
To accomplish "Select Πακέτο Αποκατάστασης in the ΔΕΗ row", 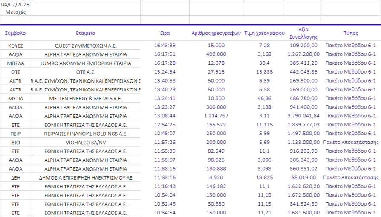I will coord(350,177).
